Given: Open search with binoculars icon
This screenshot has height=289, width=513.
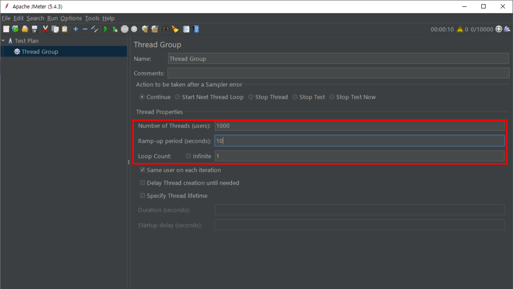Looking at the screenshot, I should tap(166, 29).
